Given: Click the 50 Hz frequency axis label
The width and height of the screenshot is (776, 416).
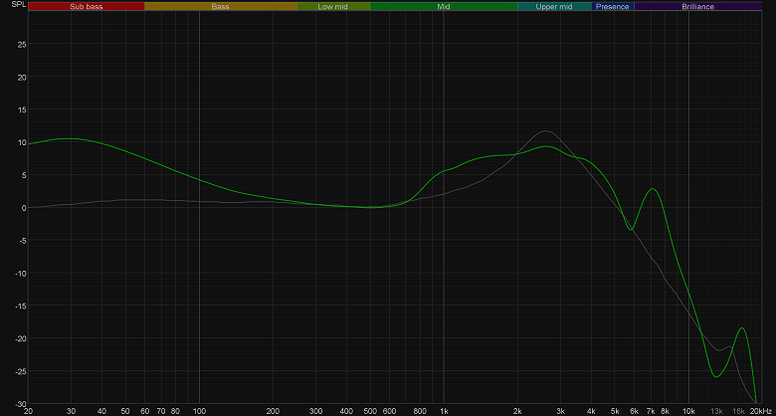Looking at the screenshot, I should click(x=125, y=411).
